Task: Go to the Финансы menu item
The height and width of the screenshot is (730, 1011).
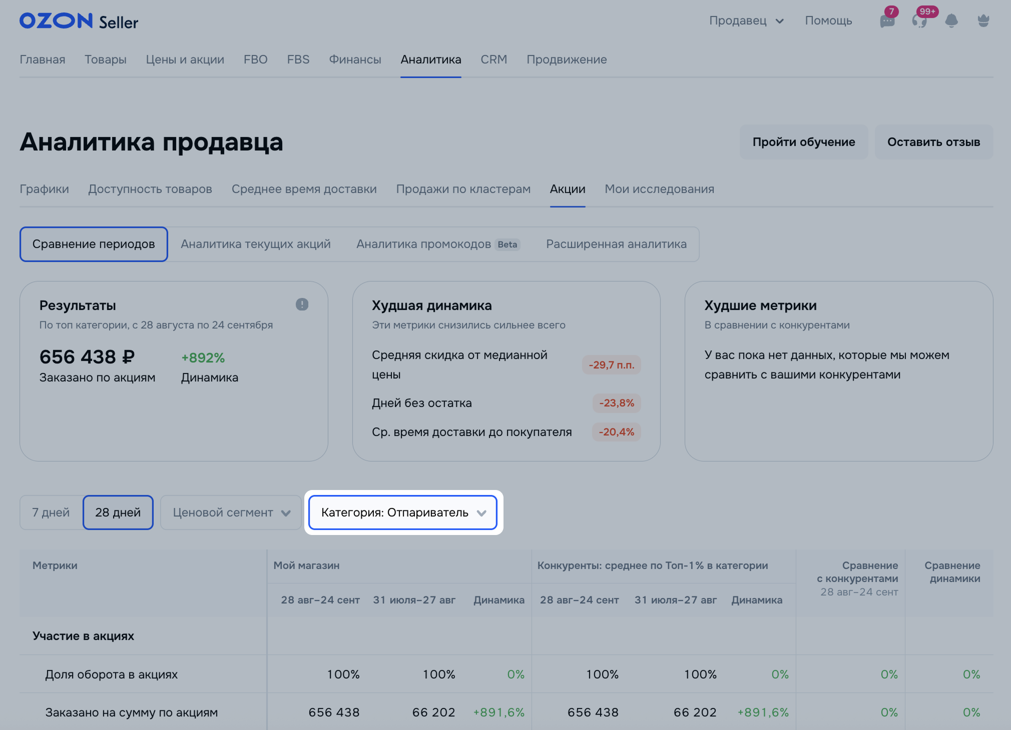Action: pyautogui.click(x=355, y=59)
